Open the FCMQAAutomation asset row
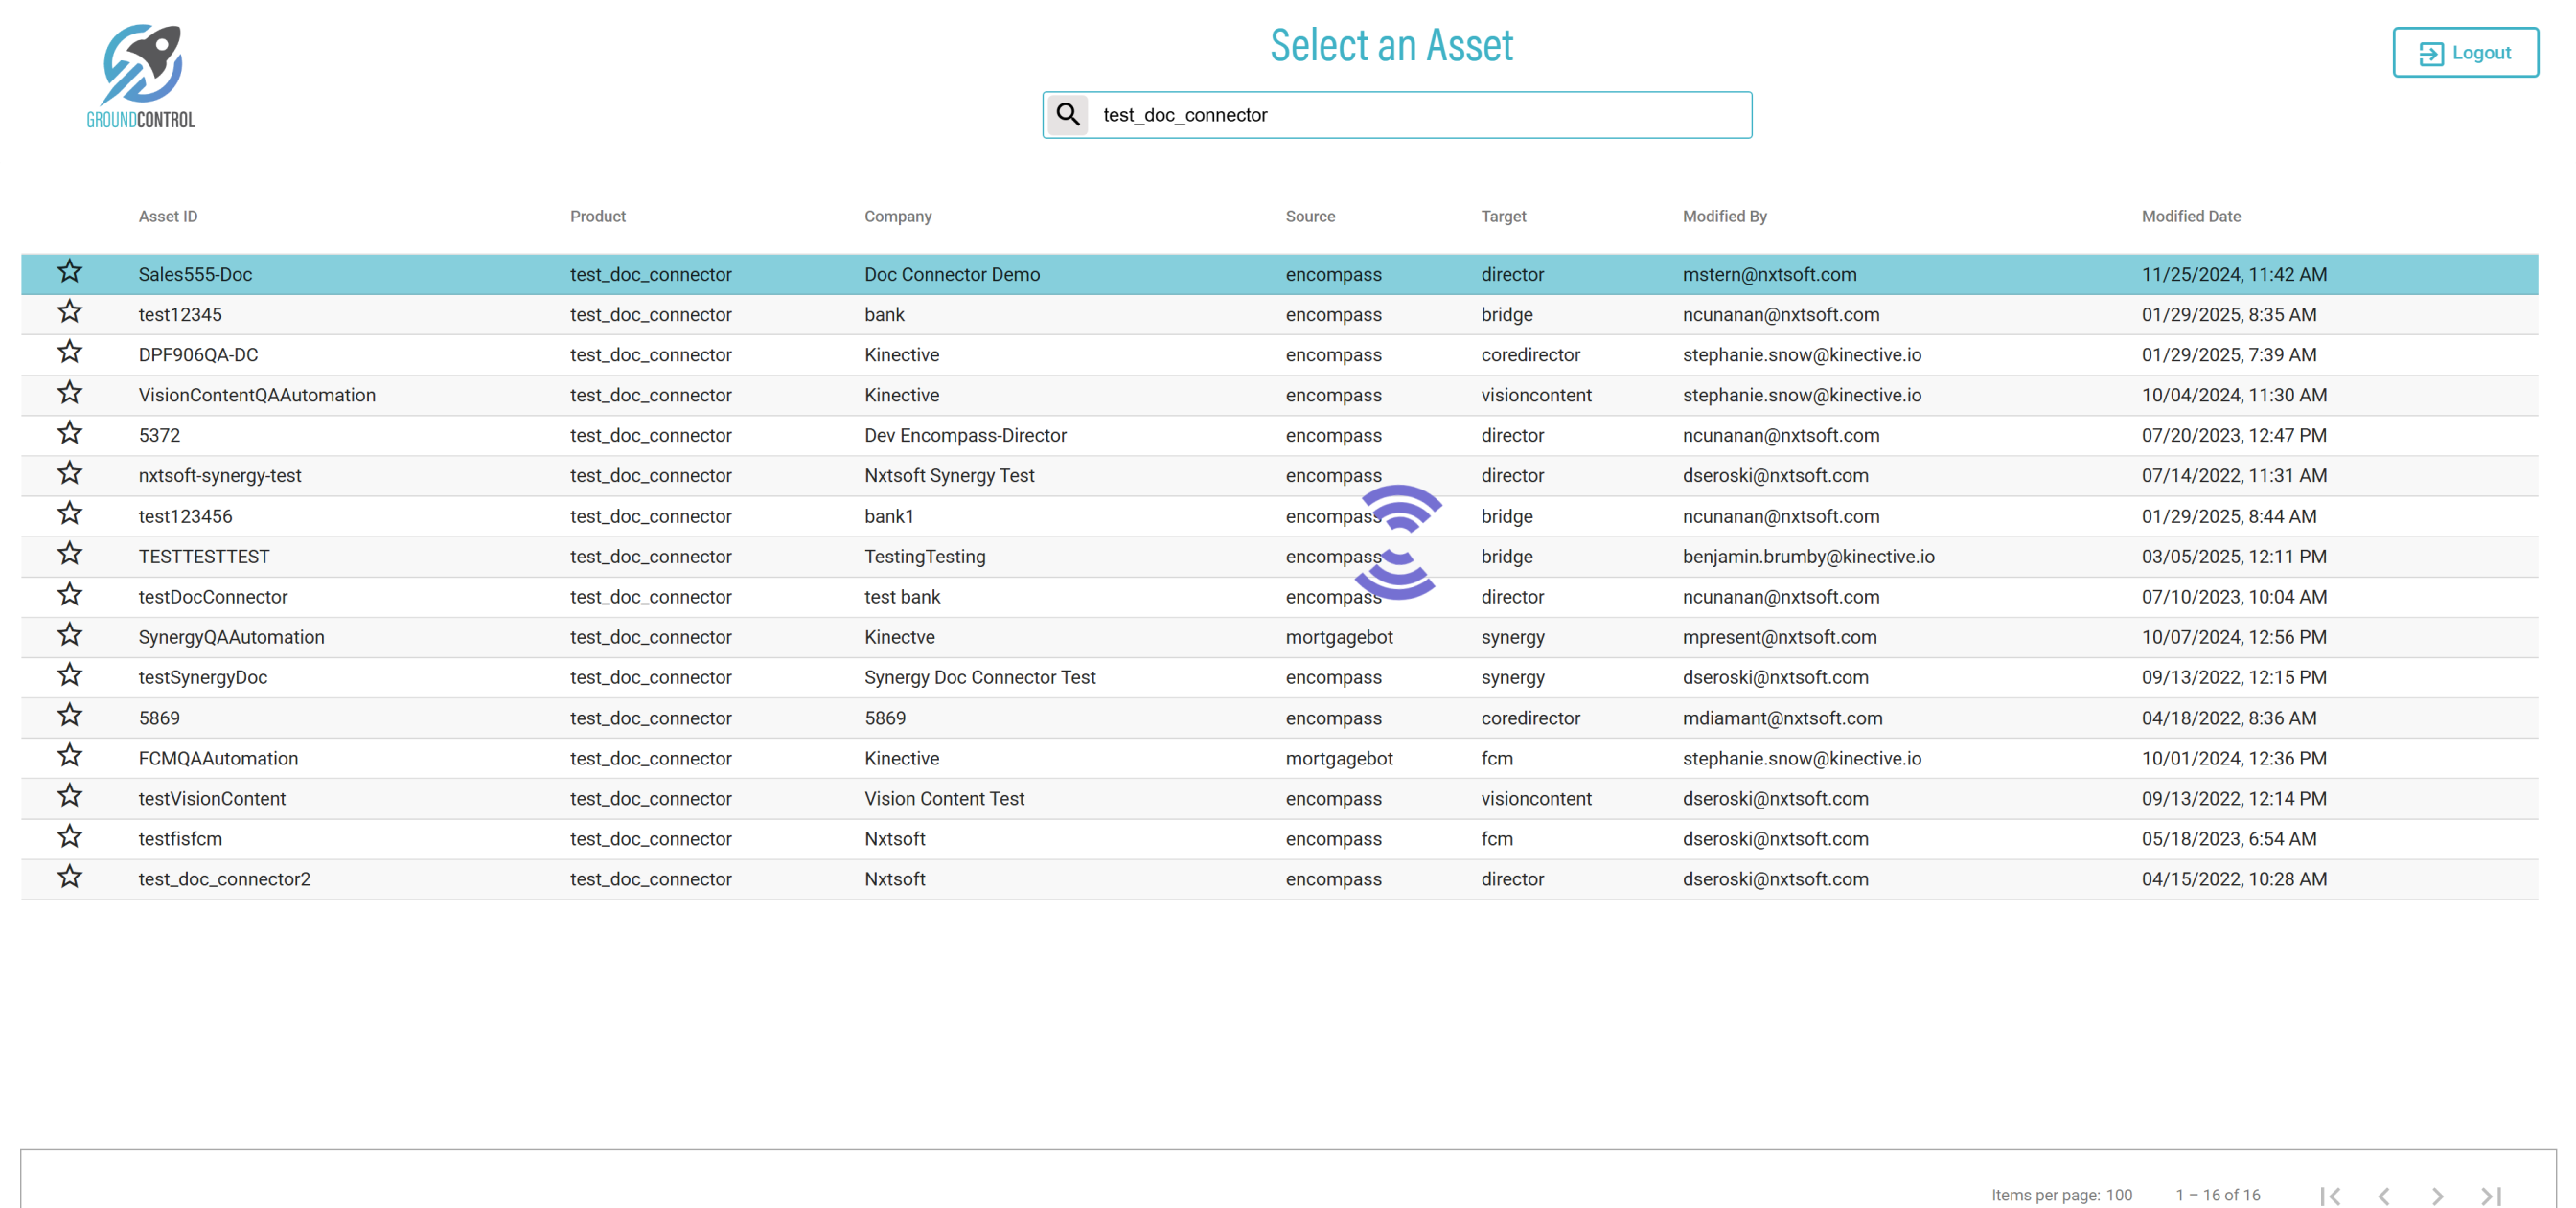The image size is (2576, 1208). coord(218,758)
